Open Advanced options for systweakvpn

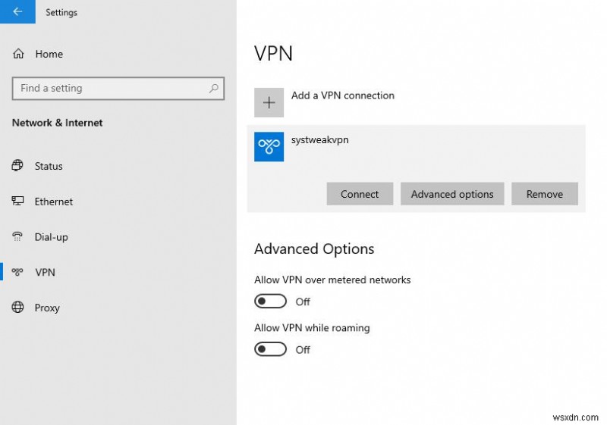point(452,194)
